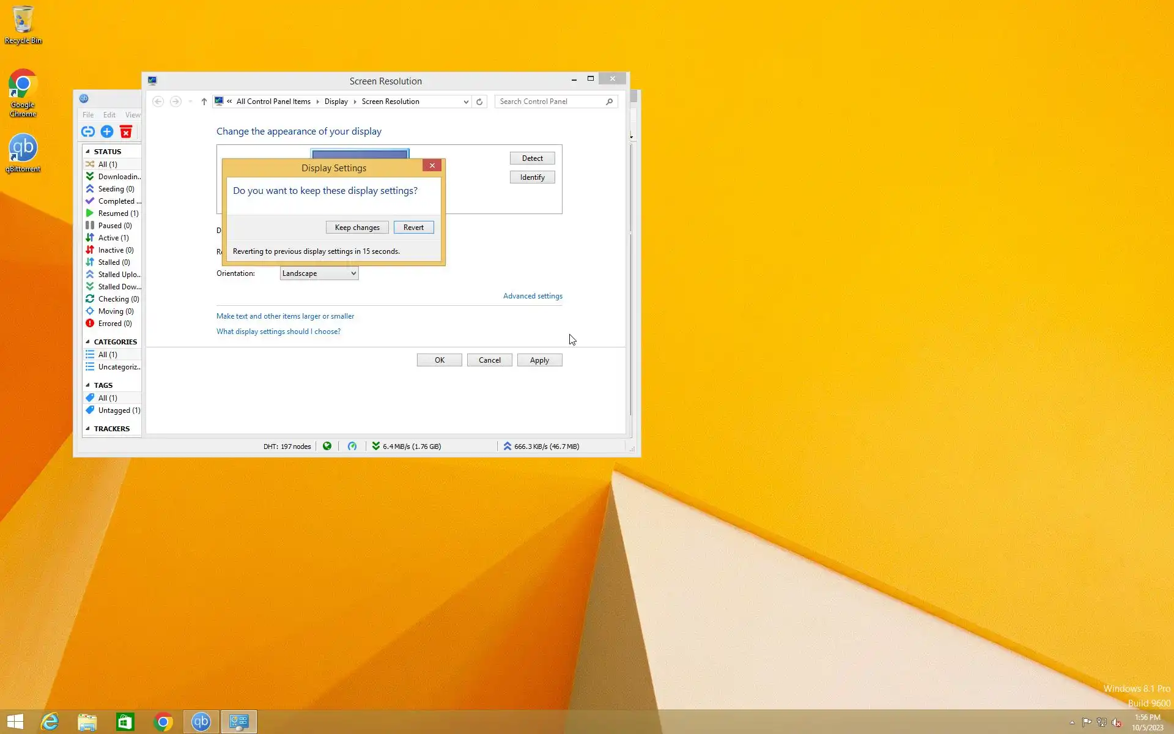The image size is (1174, 734).
Task: Collapse the CATEGORIES section
Action: click(x=88, y=342)
